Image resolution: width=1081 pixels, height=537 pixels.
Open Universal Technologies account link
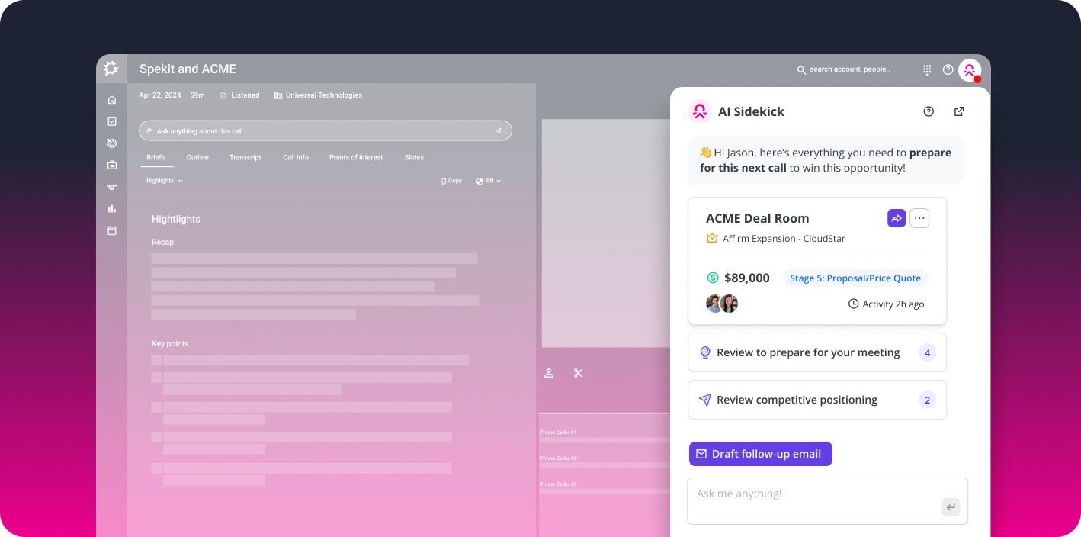point(324,95)
